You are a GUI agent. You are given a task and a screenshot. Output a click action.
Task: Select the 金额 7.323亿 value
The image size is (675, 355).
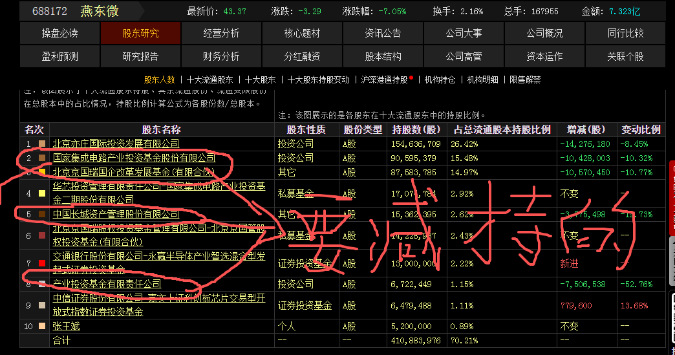[625, 12]
